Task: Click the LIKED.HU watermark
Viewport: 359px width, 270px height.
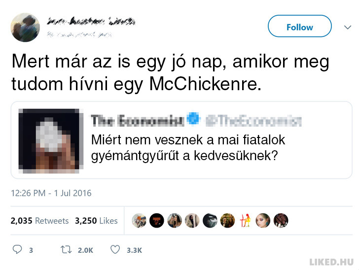Action: [x=331, y=262]
